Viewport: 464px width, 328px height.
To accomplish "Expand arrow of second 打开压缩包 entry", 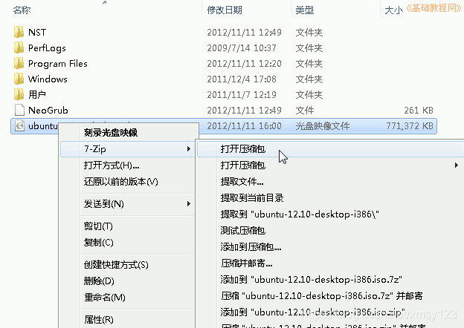I will point(457,165).
